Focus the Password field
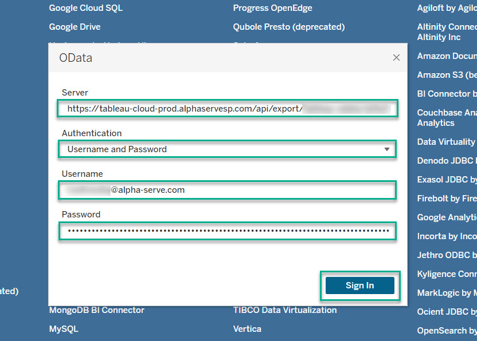This screenshot has height=341, width=477. click(x=226, y=231)
